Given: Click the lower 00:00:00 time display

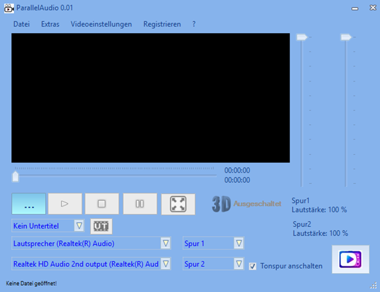Looking at the screenshot, I should tap(237, 180).
